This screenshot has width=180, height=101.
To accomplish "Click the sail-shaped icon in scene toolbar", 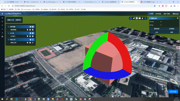I will pos(142,18).
